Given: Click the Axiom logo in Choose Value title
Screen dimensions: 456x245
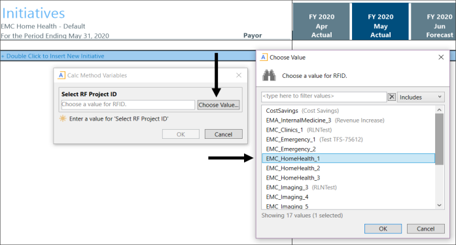Looking at the screenshot, I should coord(264,57).
